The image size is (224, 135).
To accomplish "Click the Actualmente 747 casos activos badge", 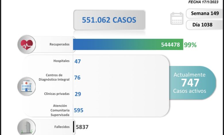I will click(x=190, y=83).
